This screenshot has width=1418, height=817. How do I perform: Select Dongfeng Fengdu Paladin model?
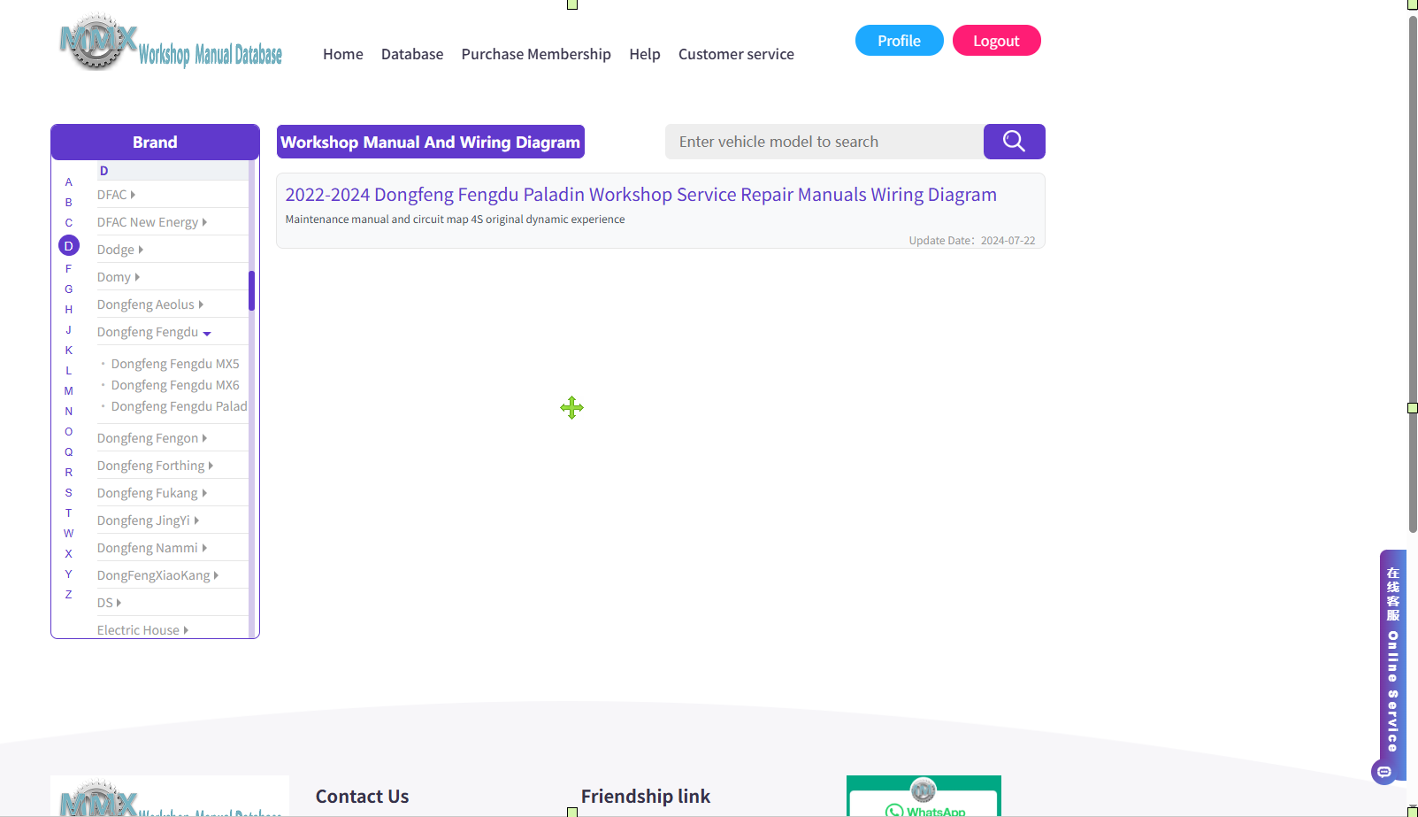[180, 406]
